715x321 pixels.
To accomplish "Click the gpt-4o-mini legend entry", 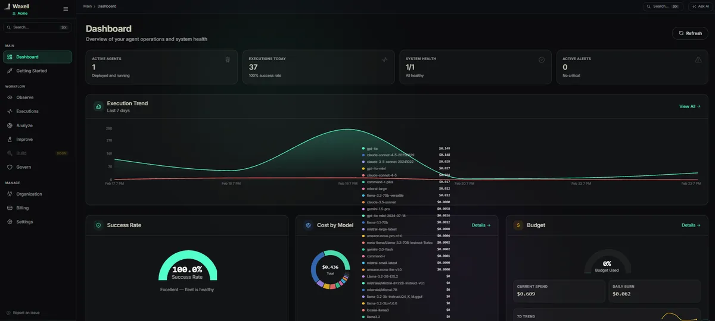I will (x=377, y=168).
